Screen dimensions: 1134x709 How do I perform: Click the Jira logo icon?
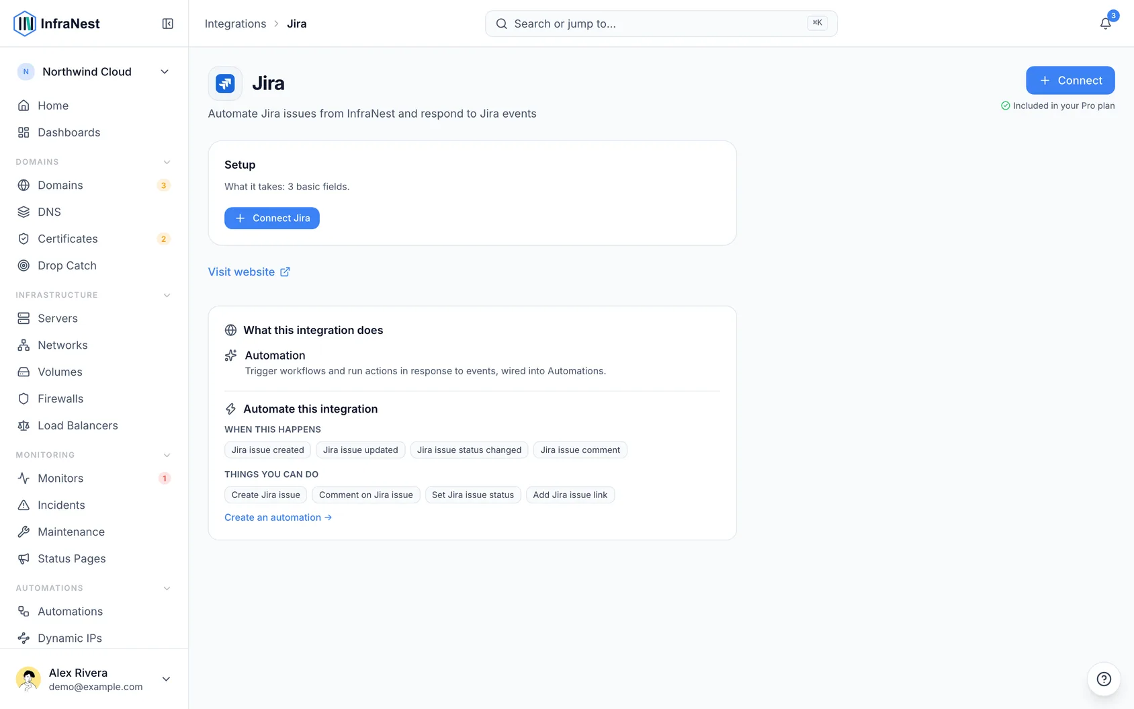point(225,83)
